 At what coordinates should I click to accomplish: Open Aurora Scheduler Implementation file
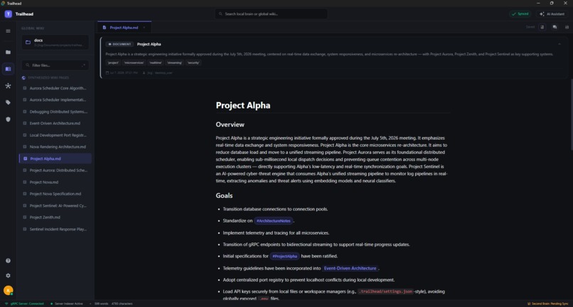click(x=55, y=100)
